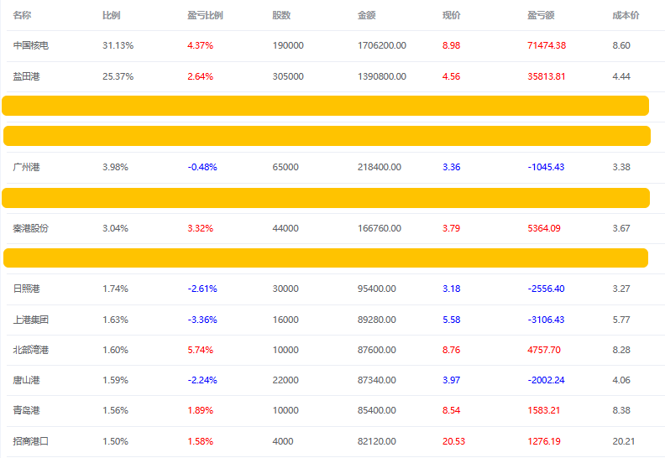The height and width of the screenshot is (458, 665).
Task: Click the 1390800.00 amount cell
Action: 382,76
